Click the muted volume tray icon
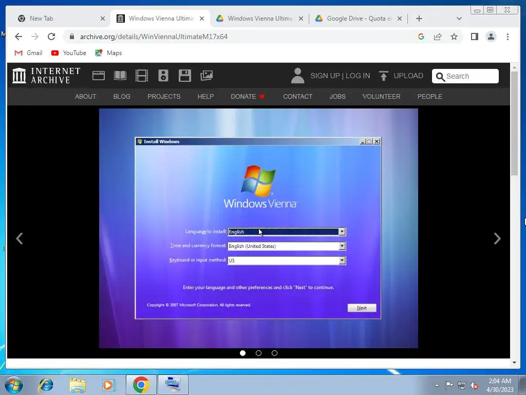 (474, 385)
